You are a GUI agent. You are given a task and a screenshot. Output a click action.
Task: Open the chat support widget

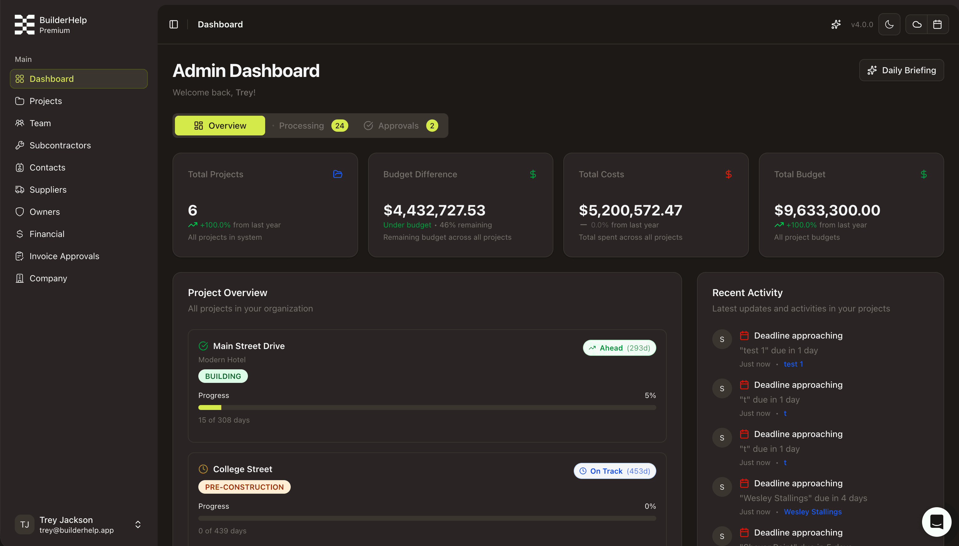click(937, 522)
